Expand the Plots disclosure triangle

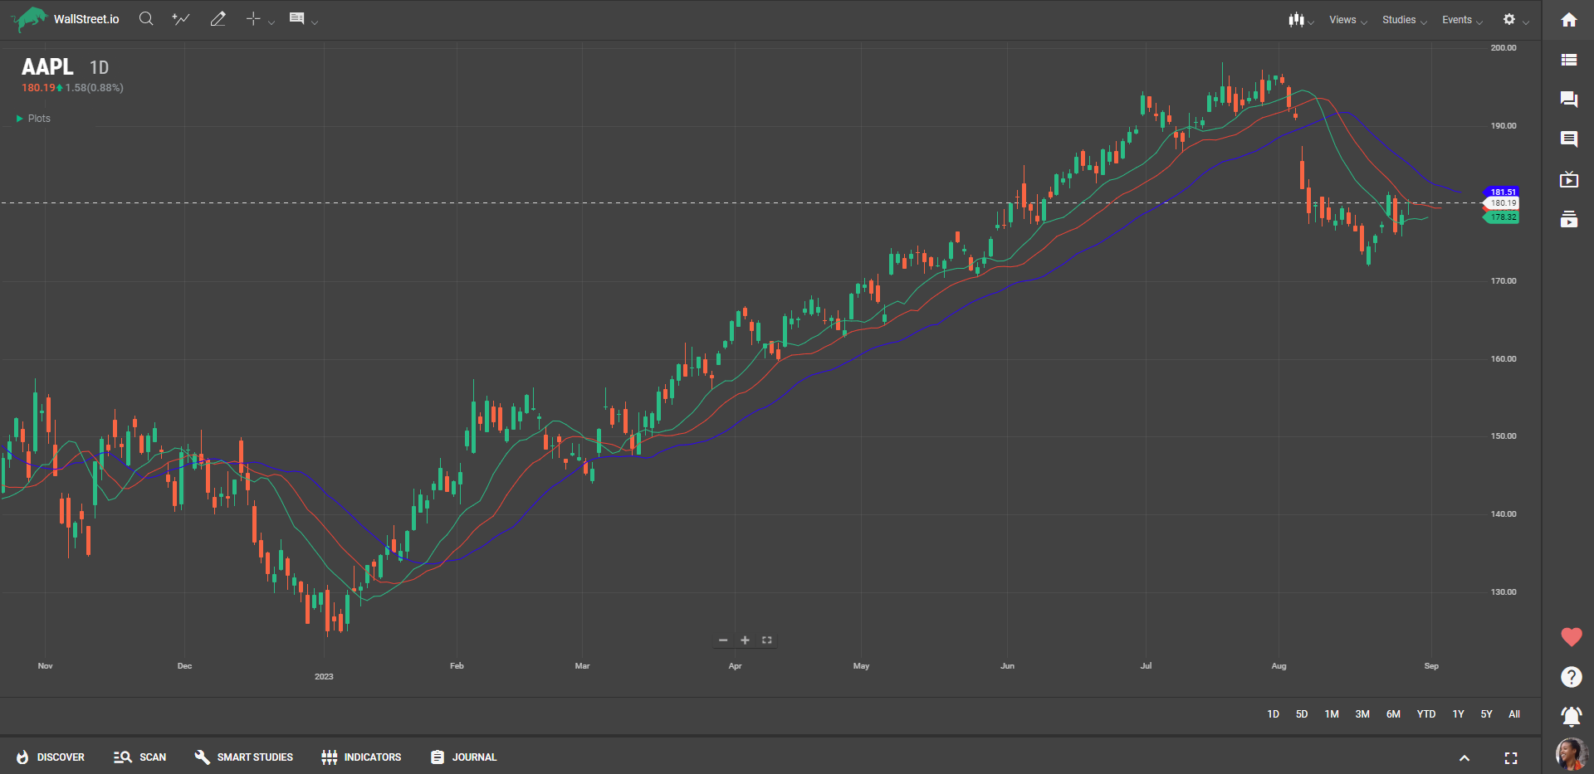click(20, 119)
